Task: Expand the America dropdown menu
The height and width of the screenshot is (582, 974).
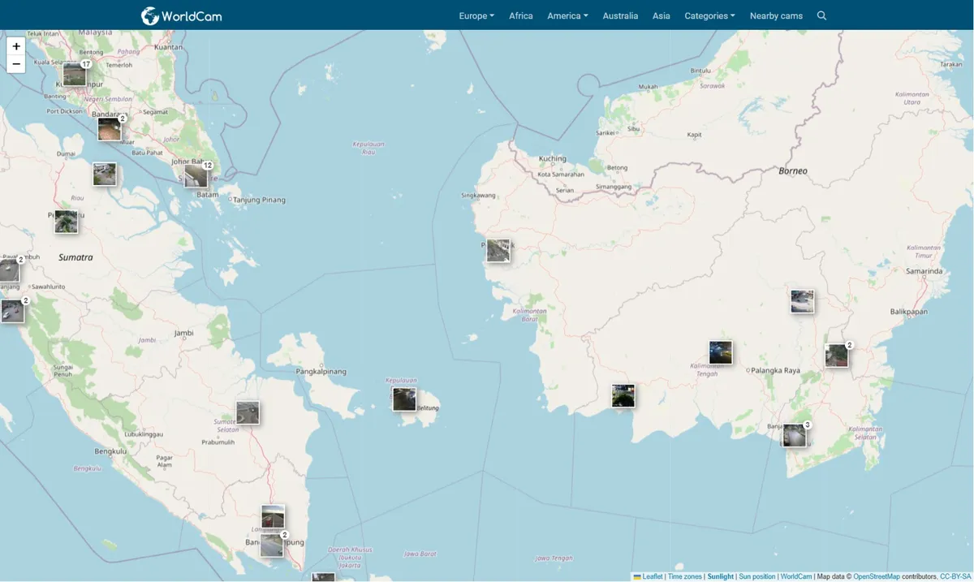Action: coord(567,15)
